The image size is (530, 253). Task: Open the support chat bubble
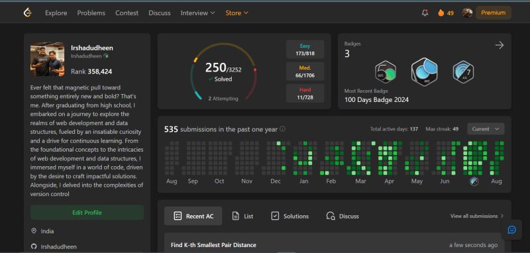511,230
